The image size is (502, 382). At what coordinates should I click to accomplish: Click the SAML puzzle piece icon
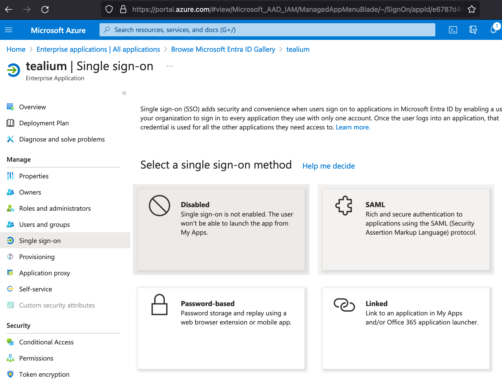tap(344, 205)
